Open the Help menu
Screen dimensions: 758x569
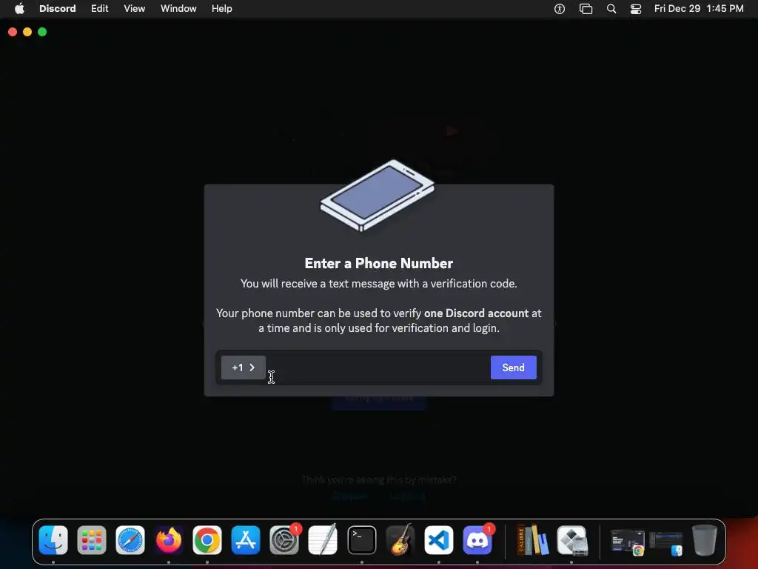coord(222,9)
